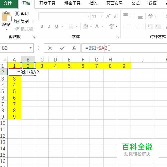
Task: Expand the Copy dropdown arrow
Action: coord(33,21)
